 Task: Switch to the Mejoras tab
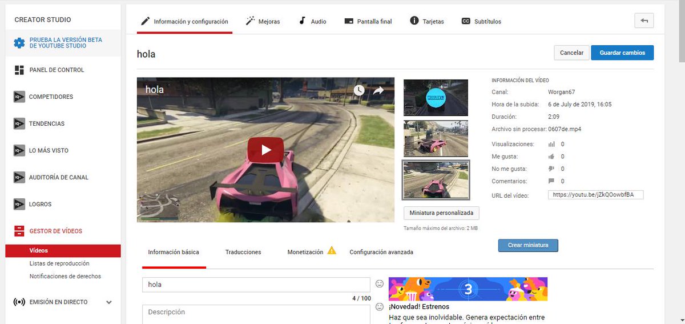tap(263, 22)
